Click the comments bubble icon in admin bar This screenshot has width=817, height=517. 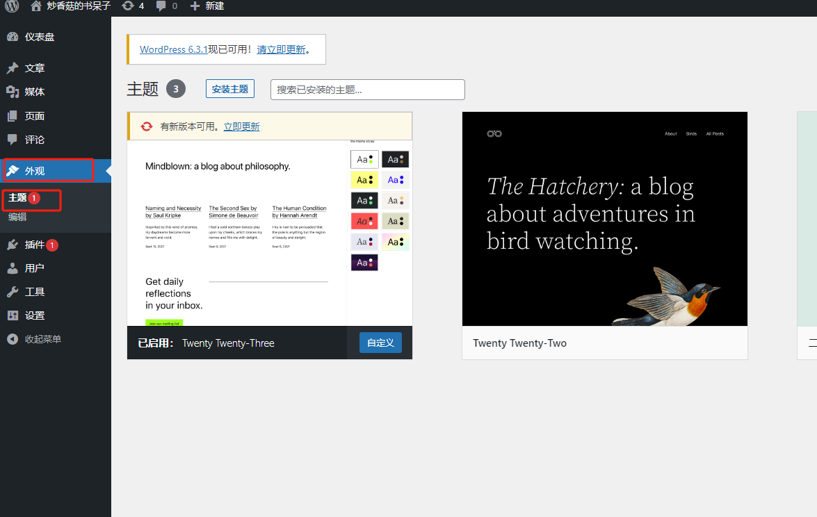coord(161,6)
